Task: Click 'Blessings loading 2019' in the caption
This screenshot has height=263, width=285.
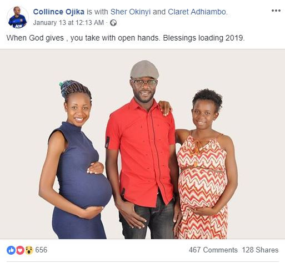Action: point(204,38)
